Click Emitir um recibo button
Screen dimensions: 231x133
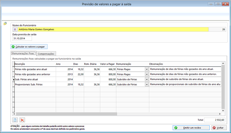[x=191, y=128]
